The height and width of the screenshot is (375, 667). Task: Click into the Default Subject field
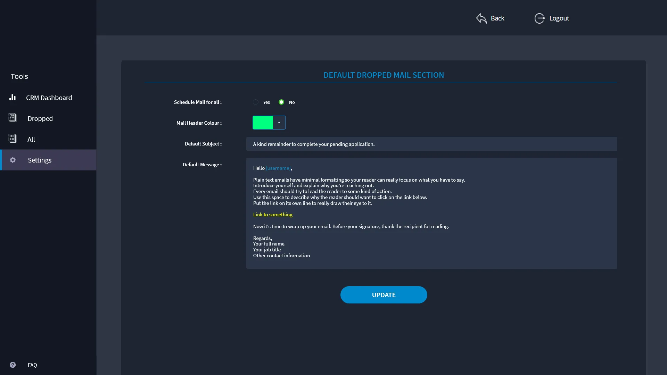431,144
